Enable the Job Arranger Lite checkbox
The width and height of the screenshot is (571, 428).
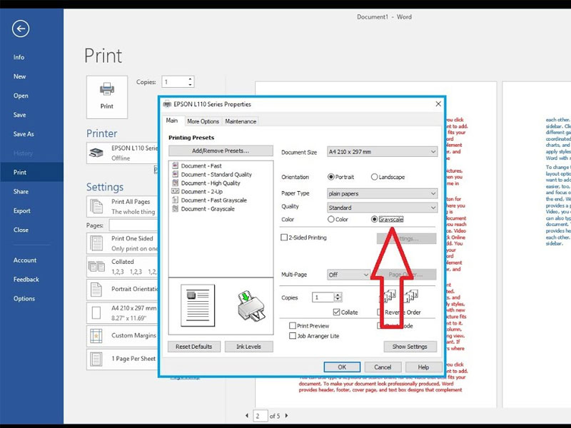click(x=293, y=335)
